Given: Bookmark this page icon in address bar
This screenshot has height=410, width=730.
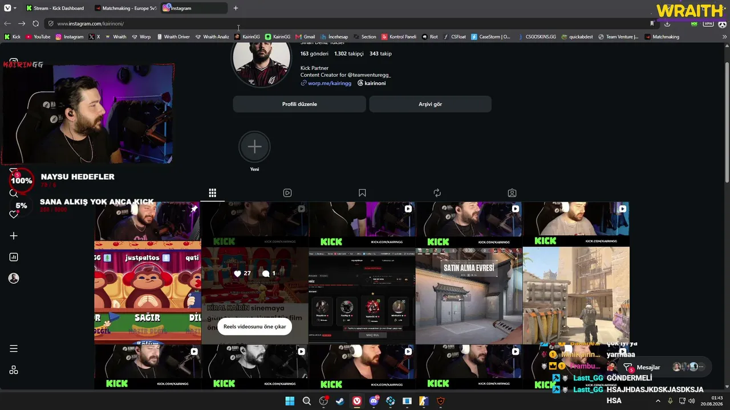Looking at the screenshot, I should pyautogui.click(x=652, y=23).
